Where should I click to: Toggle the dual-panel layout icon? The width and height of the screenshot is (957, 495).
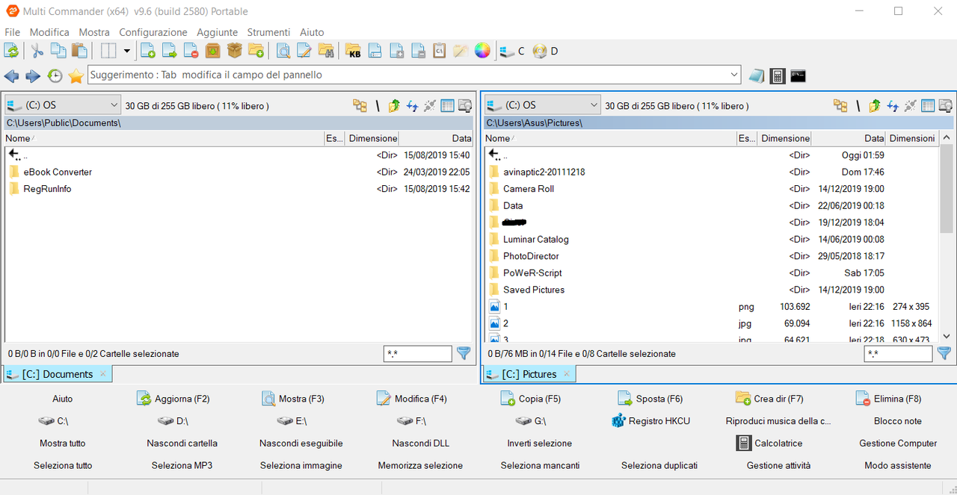click(x=108, y=51)
